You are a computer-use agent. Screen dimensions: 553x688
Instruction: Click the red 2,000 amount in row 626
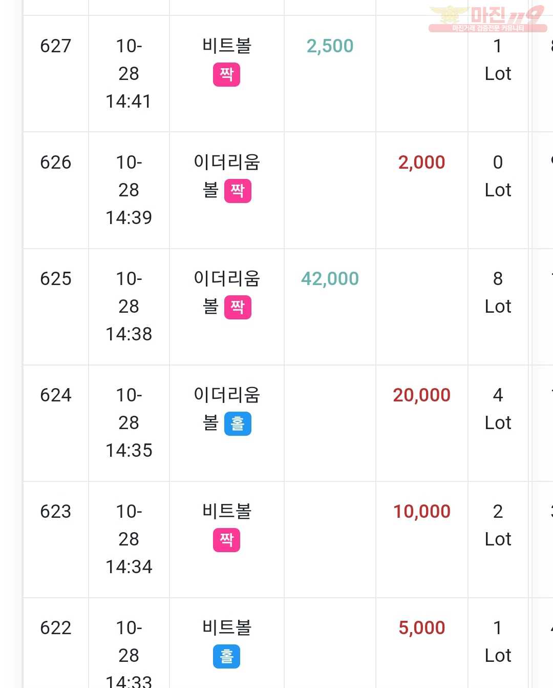click(421, 163)
